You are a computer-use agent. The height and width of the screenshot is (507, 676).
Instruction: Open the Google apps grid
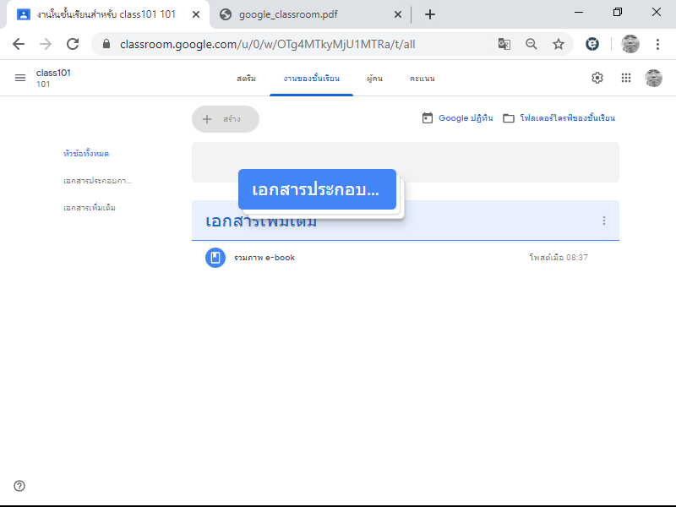coord(626,78)
